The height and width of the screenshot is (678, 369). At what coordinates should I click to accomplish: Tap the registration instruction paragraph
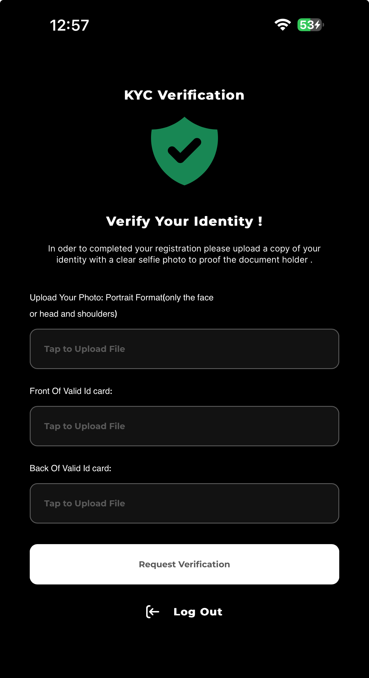coord(184,254)
